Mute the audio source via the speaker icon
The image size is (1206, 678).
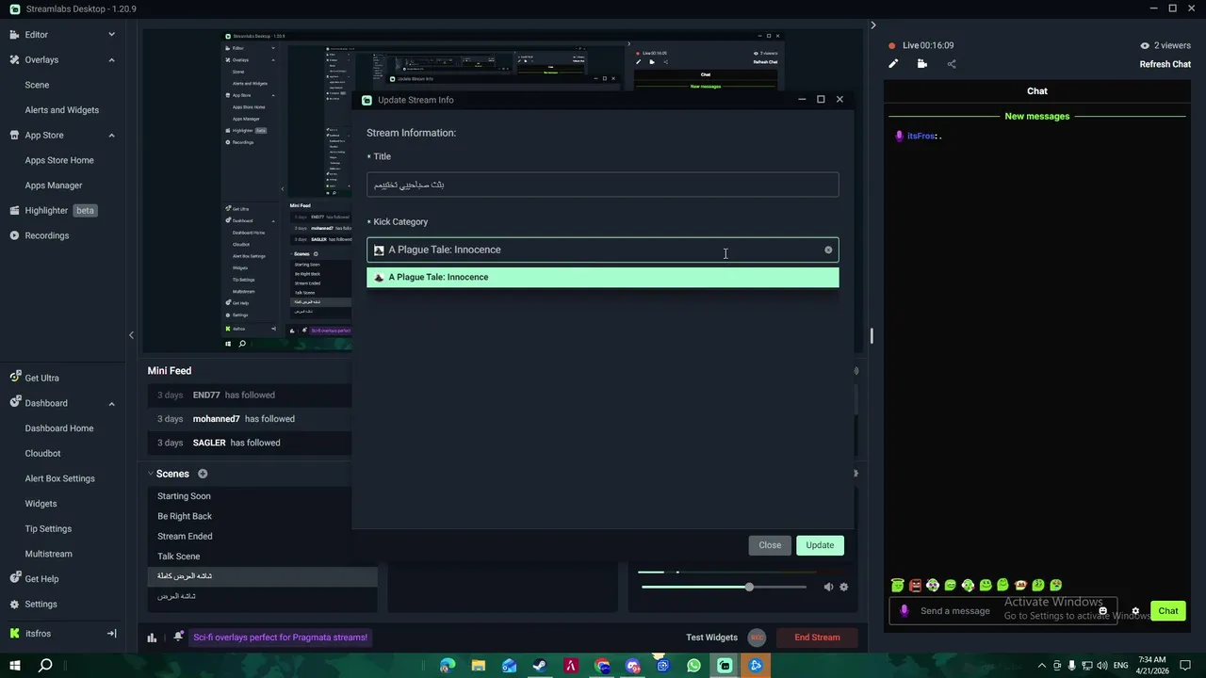[828, 587]
